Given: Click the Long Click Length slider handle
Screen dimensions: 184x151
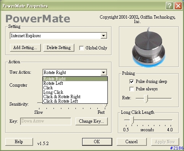Looking at the screenshot, I should pyautogui.click(x=132, y=120).
